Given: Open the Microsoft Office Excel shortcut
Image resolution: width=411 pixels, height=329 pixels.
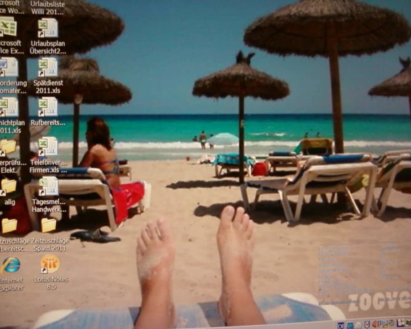Looking at the screenshot, I should pos(8,27).
